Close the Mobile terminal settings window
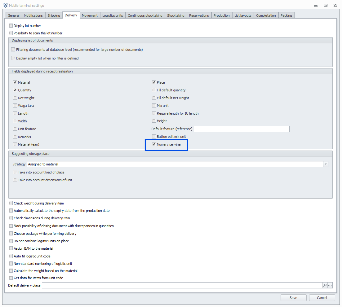 coord(335,6)
